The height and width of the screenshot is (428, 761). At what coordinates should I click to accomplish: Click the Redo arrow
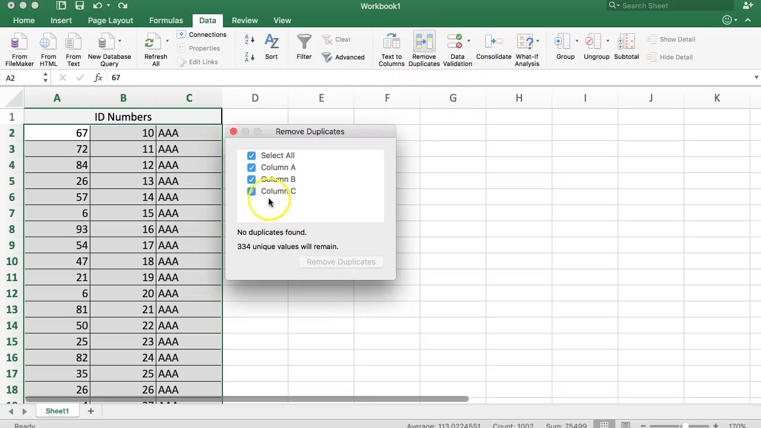[x=122, y=6]
